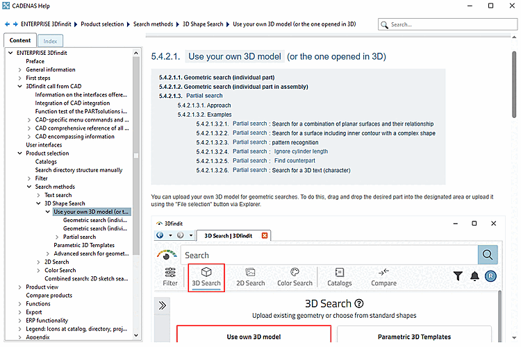Click the embedded browser forward button
521x347 pixels.
(x=181, y=235)
